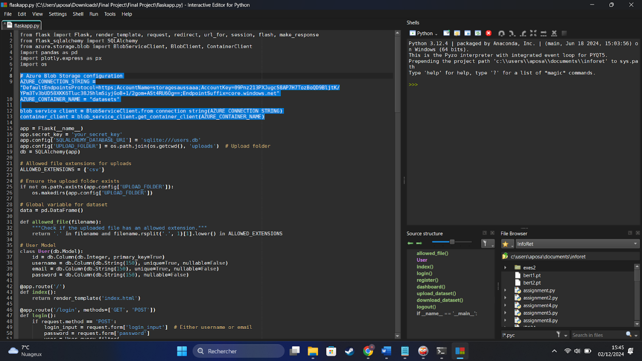Open the Shell menu
The width and height of the screenshot is (642, 361).
point(78,14)
